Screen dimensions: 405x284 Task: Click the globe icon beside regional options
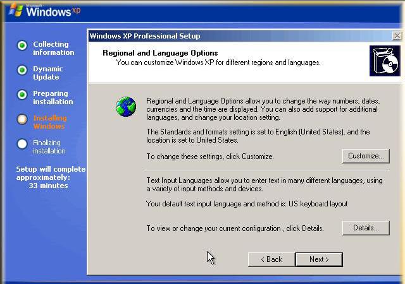(x=126, y=107)
